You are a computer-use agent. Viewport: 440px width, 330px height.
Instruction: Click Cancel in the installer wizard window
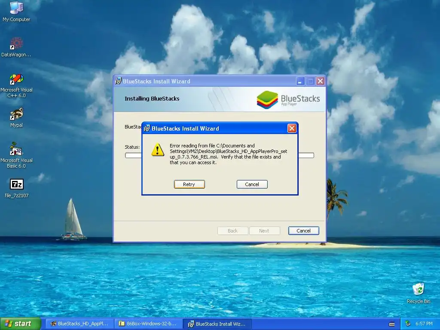pyautogui.click(x=303, y=231)
